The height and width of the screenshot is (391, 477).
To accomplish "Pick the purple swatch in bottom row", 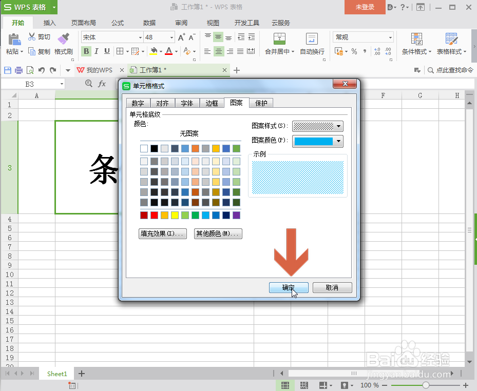I will point(236,216).
